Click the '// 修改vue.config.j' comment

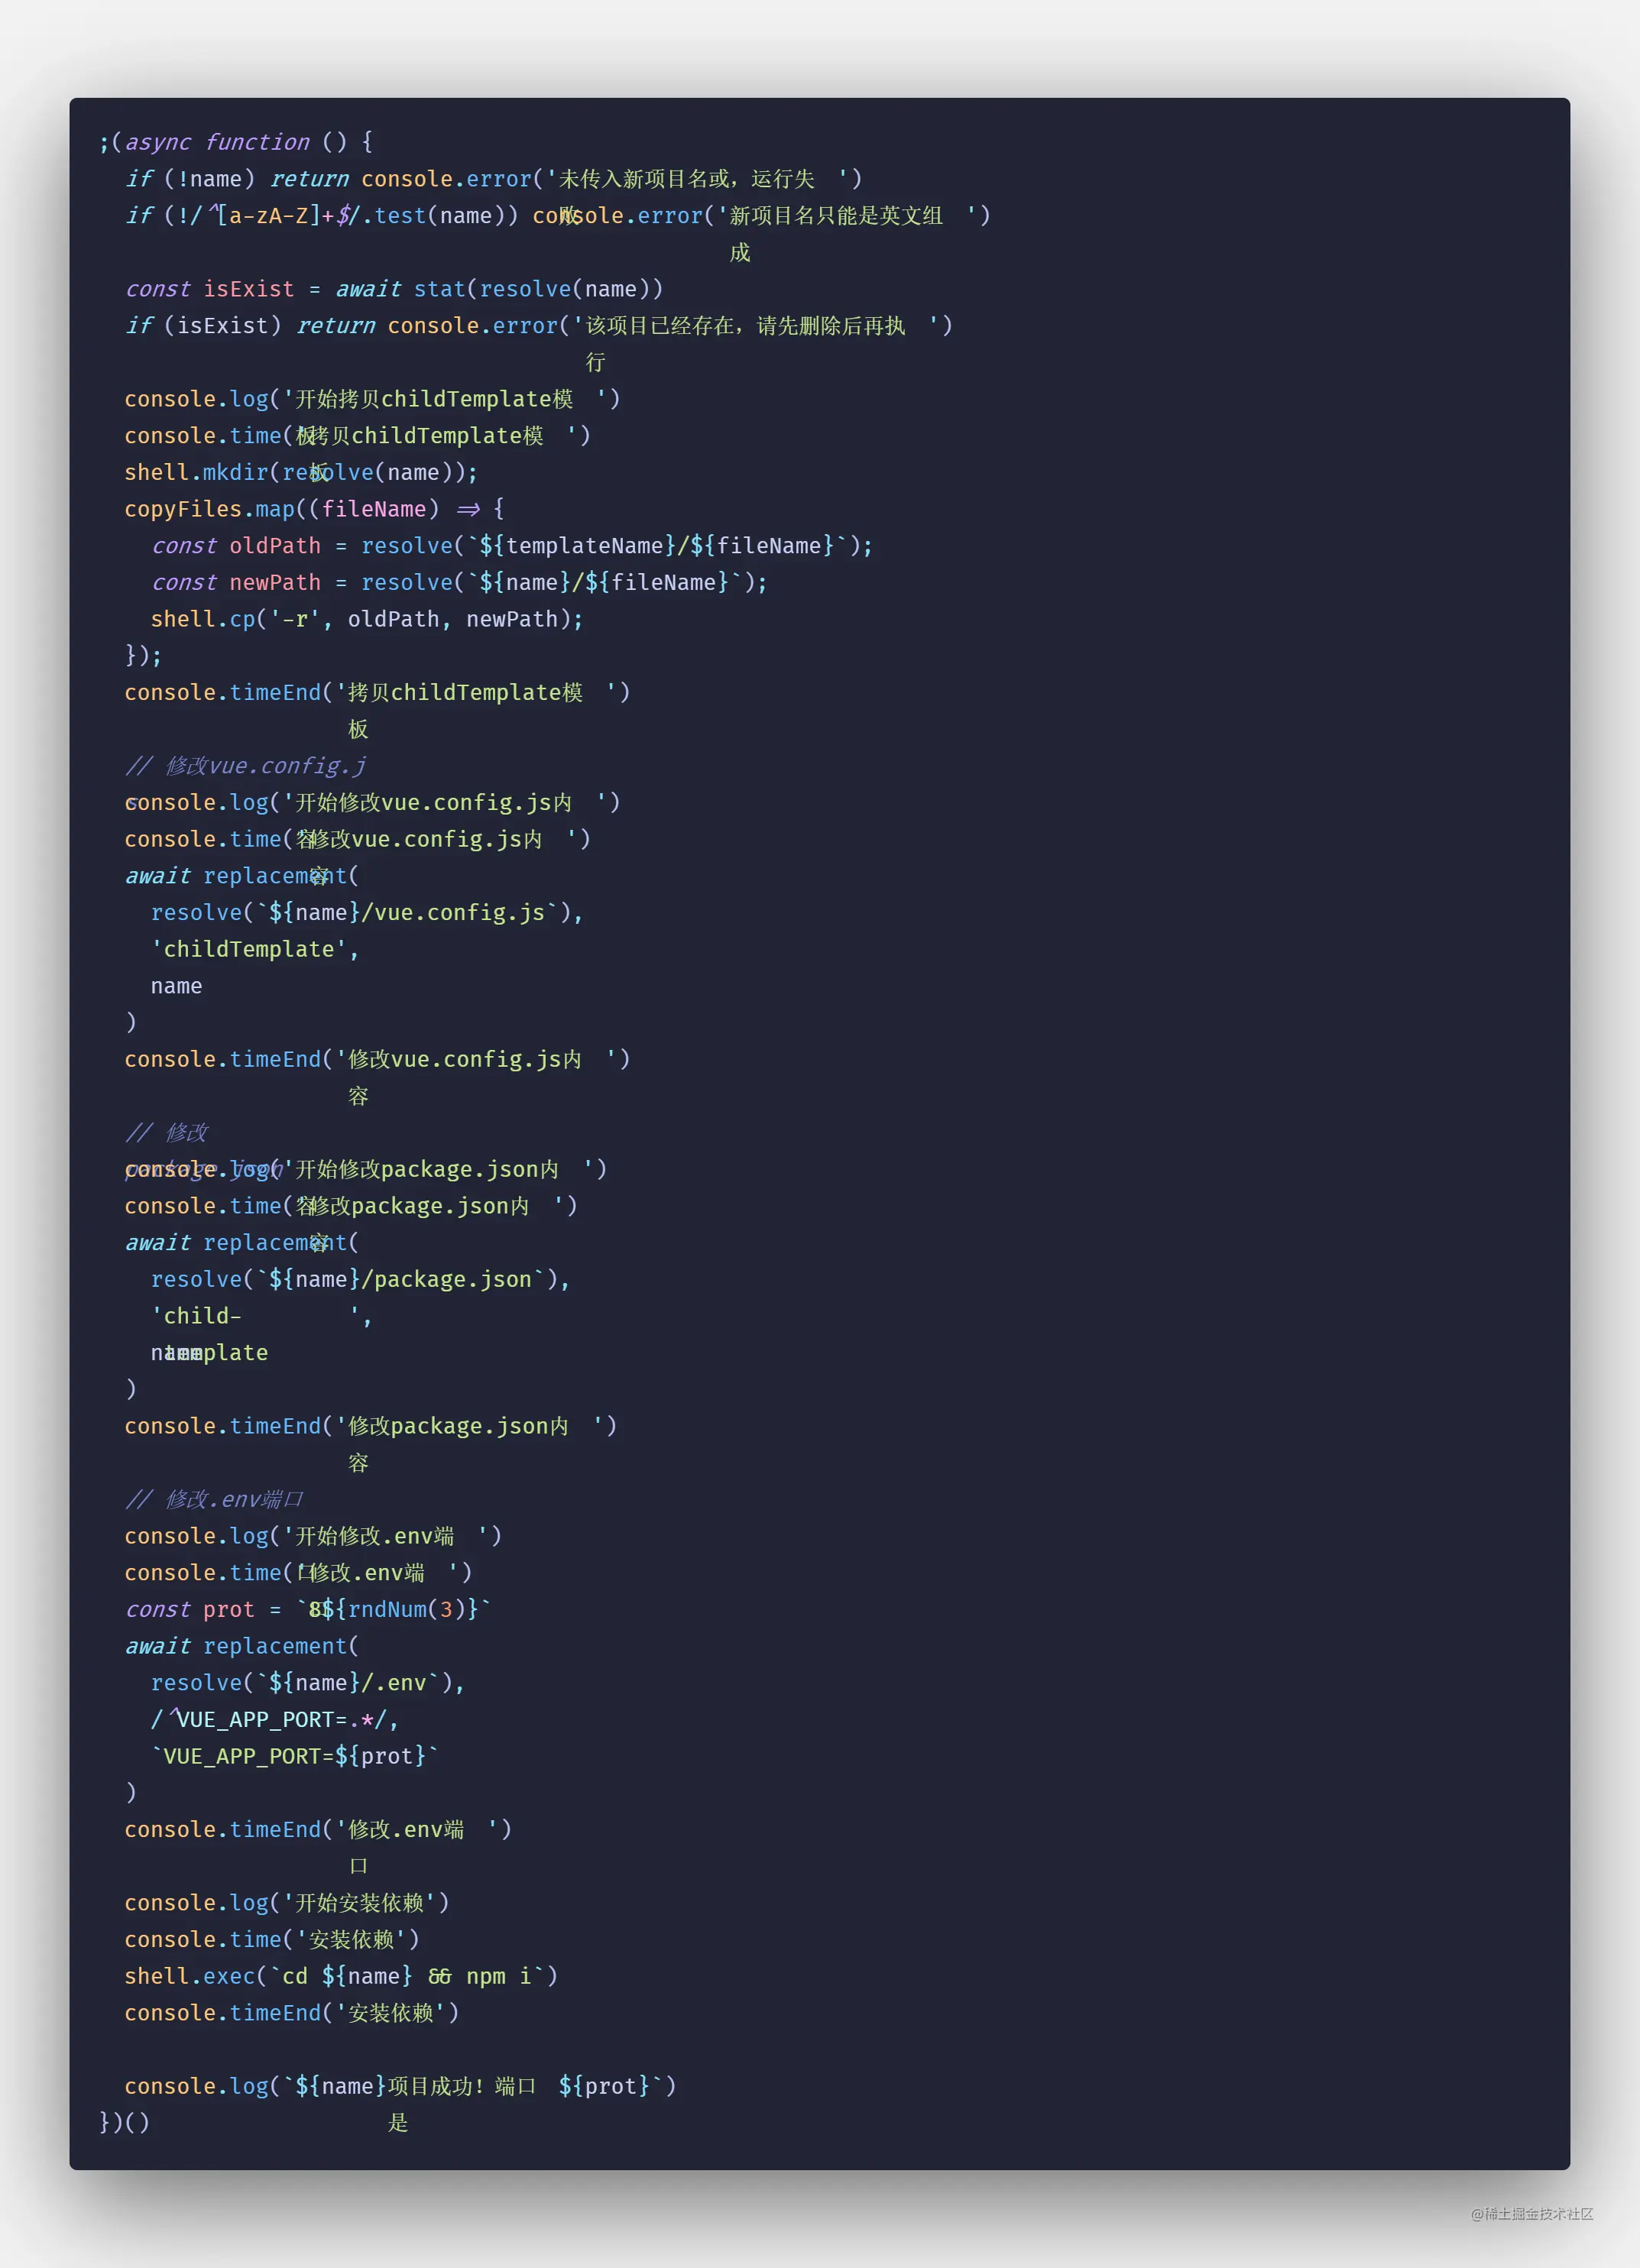point(246,766)
